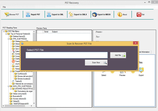Viewport: 158px width, 111px height.
Task: Select the Historial de conversación folder
Action: pyautogui.click(x=24, y=84)
